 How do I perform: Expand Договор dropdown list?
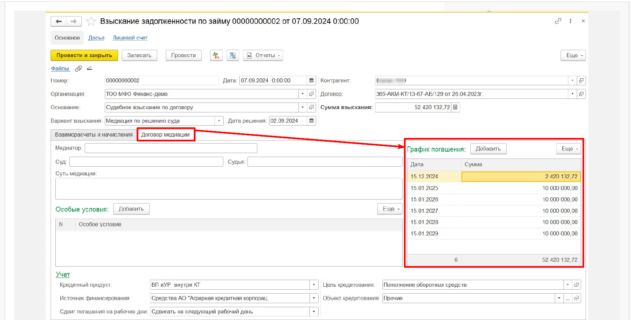(x=572, y=94)
